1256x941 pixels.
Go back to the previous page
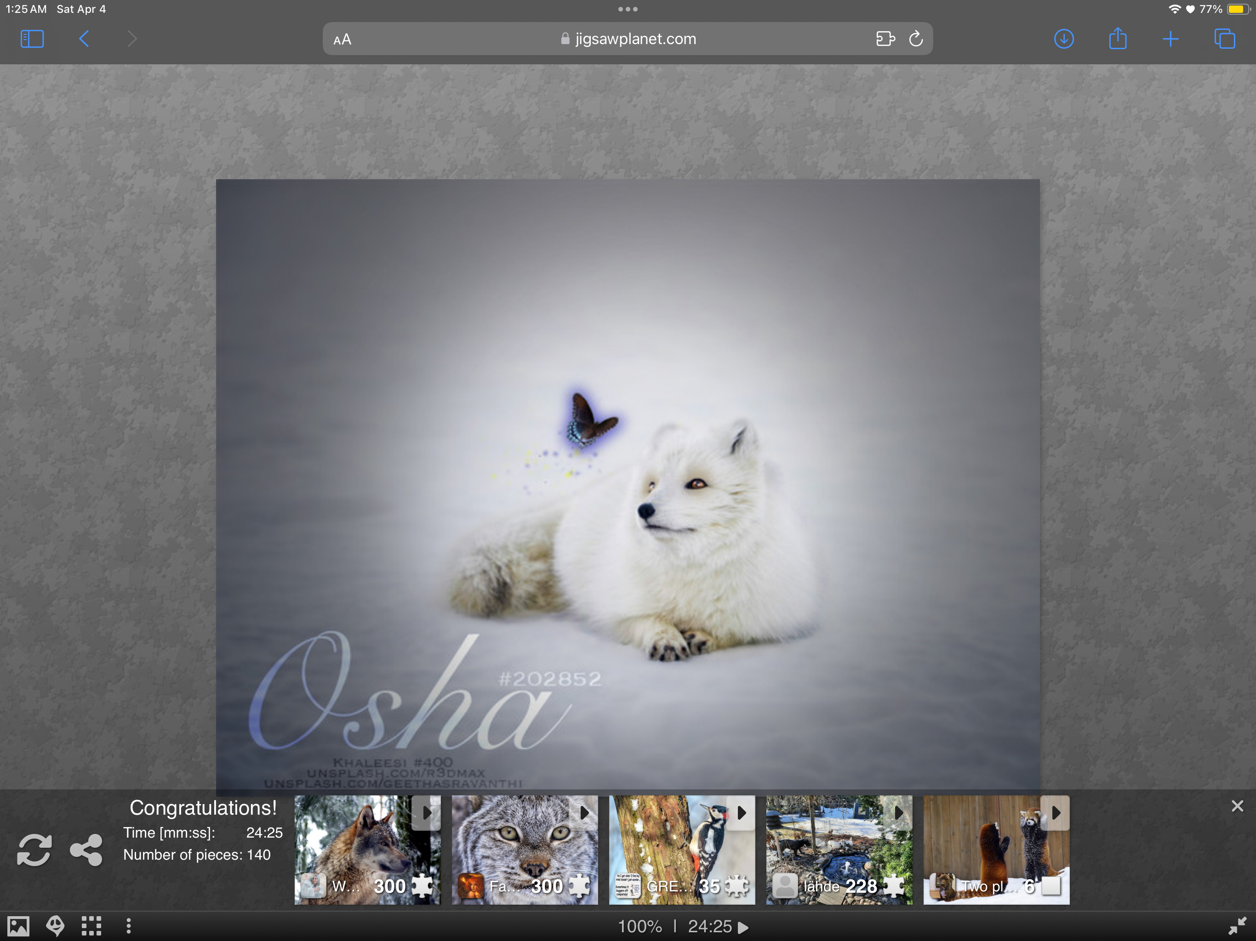click(x=84, y=39)
